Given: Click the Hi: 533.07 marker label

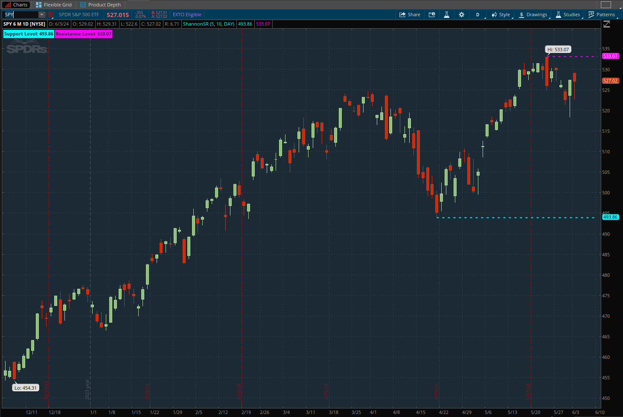Looking at the screenshot, I should tap(558, 49).
